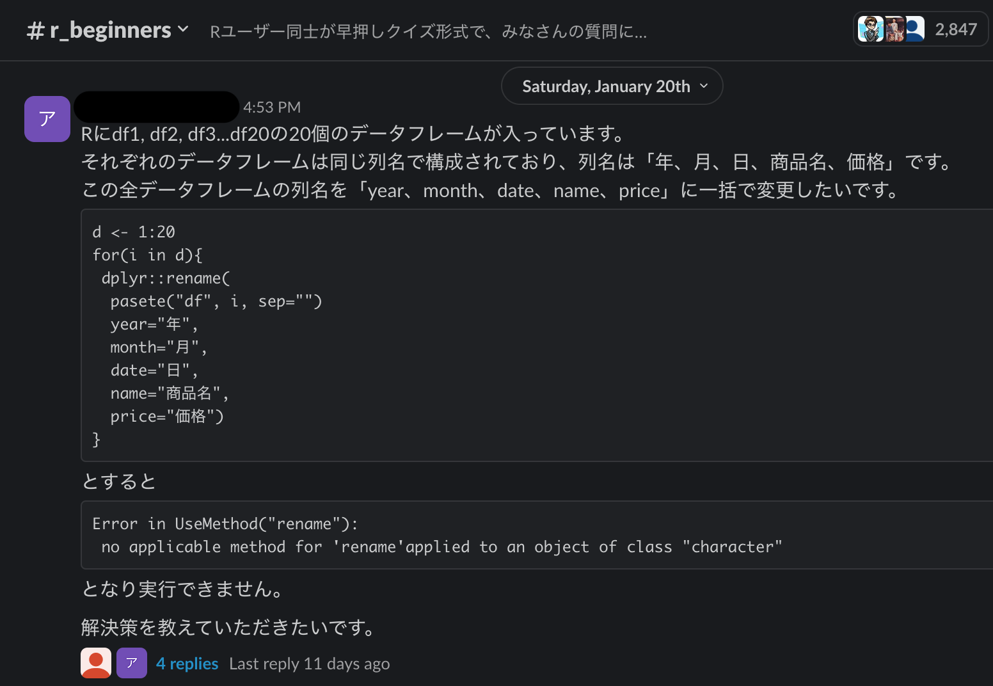Open the r_beginners channel details
993x686 pixels.
pyautogui.click(x=110, y=30)
